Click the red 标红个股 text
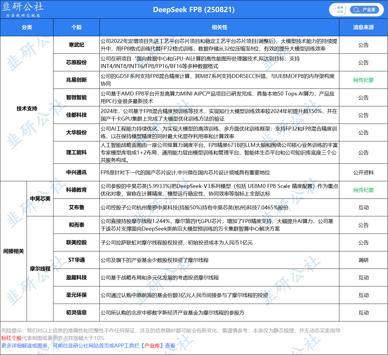The width and height of the screenshot is (388, 355). pyautogui.click(x=11, y=338)
